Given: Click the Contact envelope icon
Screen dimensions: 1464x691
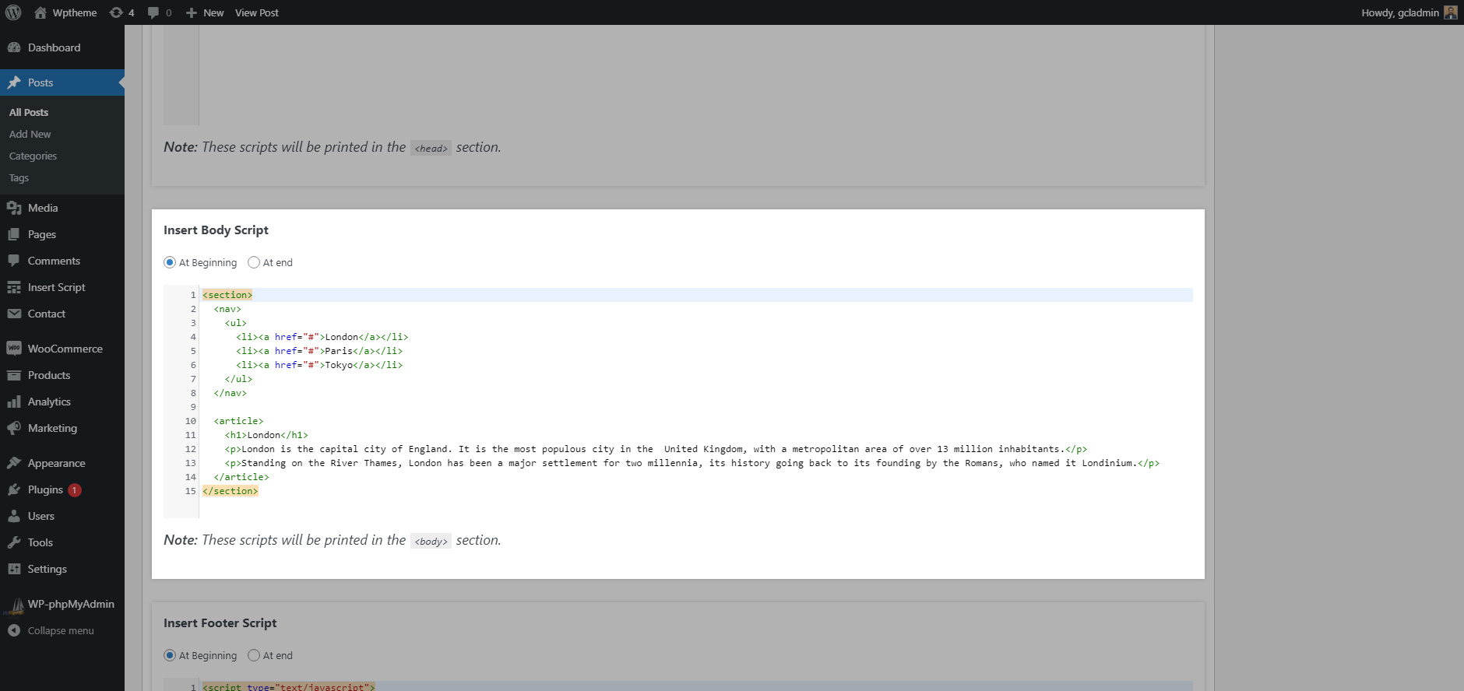Looking at the screenshot, I should [14, 314].
